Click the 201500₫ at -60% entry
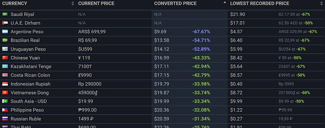This screenshot has height=128, width=325. coord(294,93)
